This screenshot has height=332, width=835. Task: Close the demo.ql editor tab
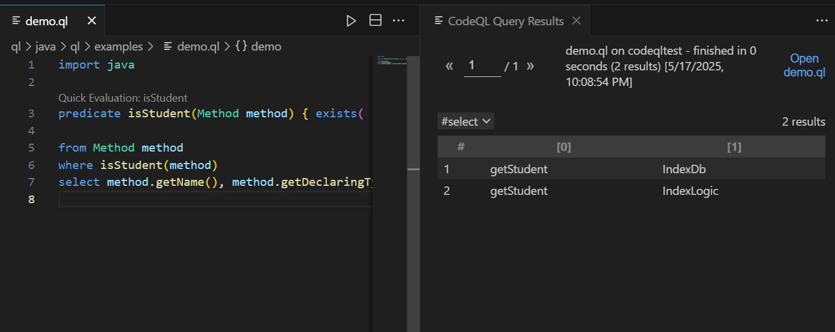click(92, 21)
